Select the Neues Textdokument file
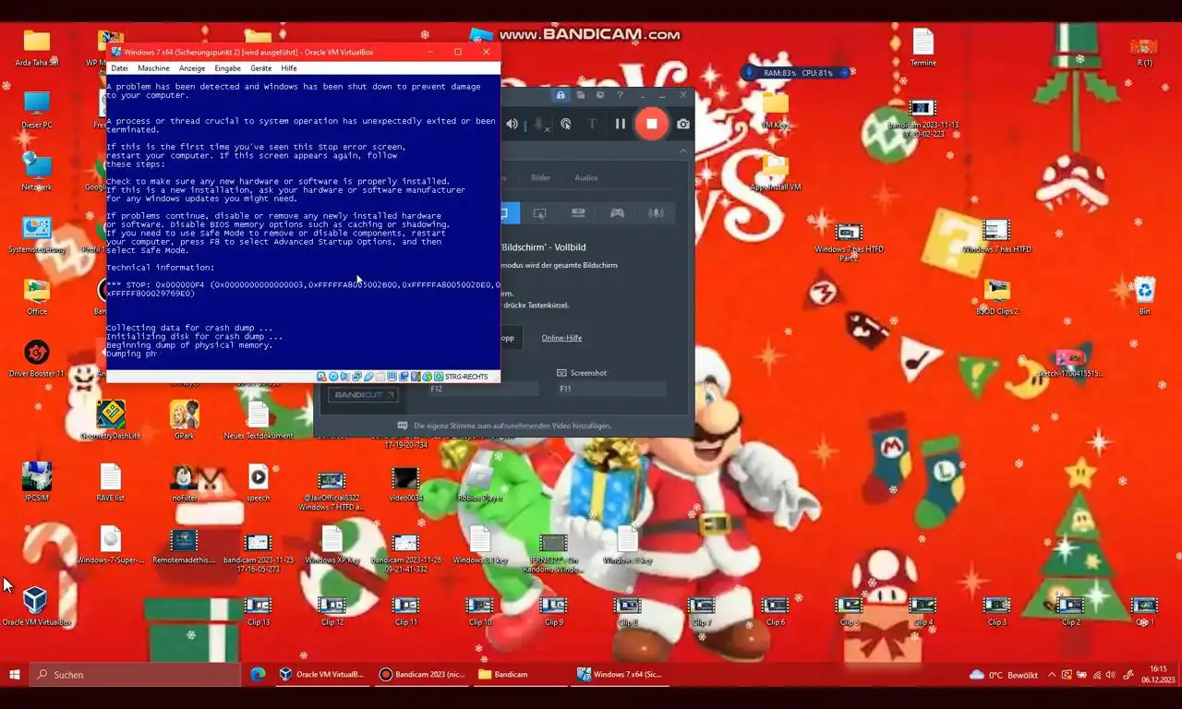Image resolution: width=1182 pixels, height=709 pixels. click(x=258, y=420)
